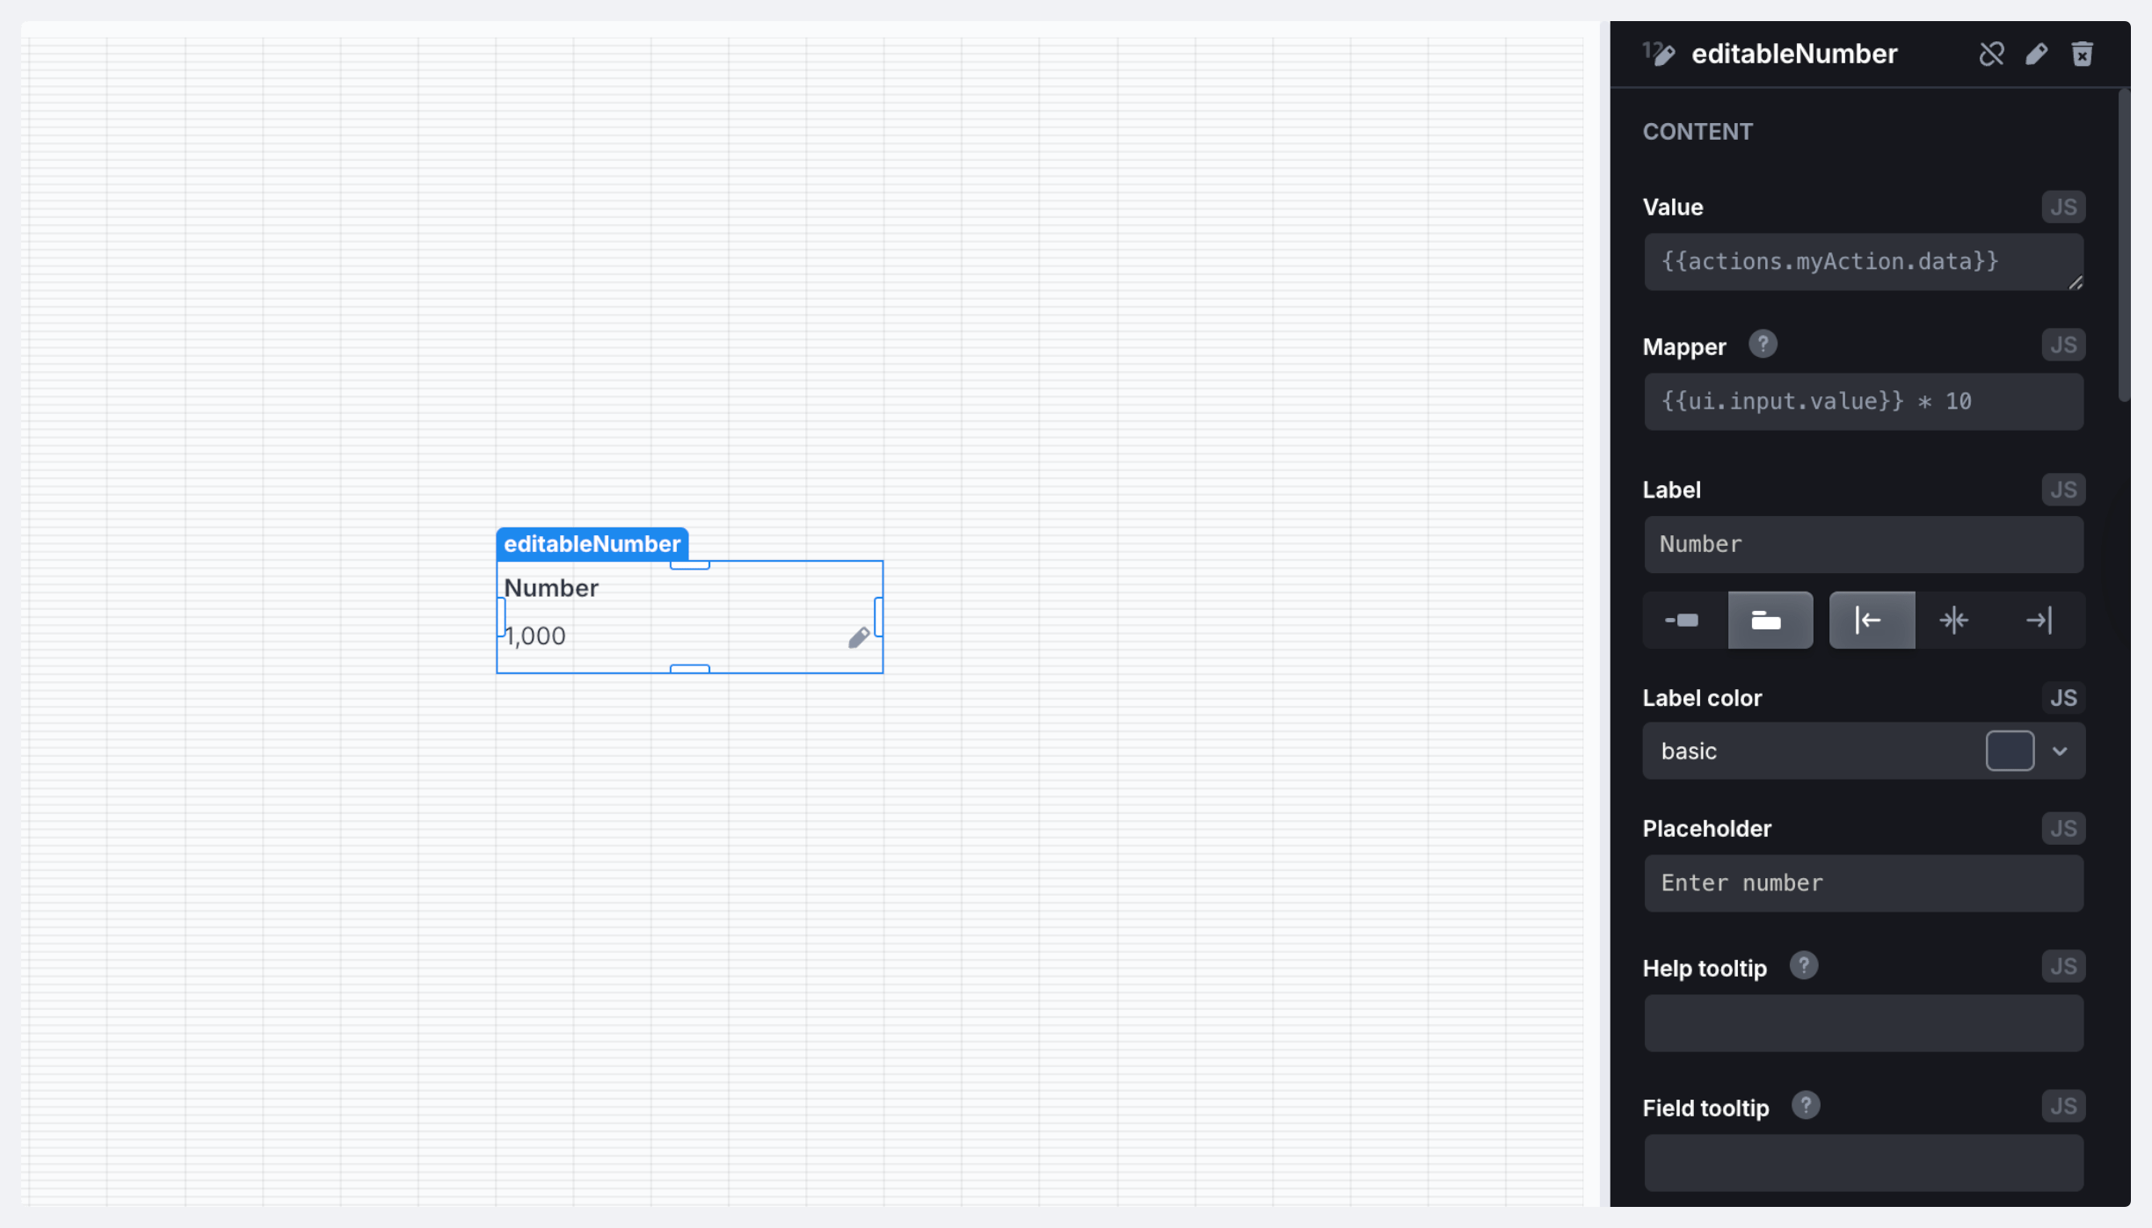Click the Label color swatch
Image resolution: width=2152 pixels, height=1228 pixels.
pyautogui.click(x=2010, y=752)
